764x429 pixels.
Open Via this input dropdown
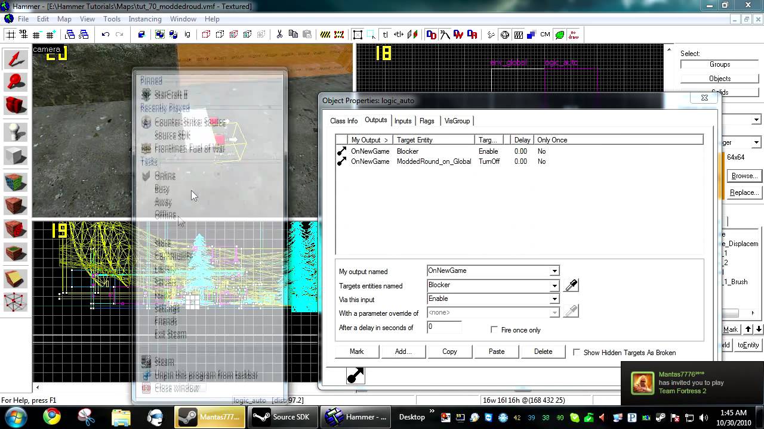[554, 299]
